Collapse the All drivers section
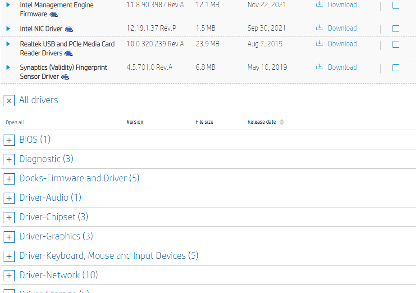Image resolution: width=420 pixels, height=293 pixels. point(9,101)
